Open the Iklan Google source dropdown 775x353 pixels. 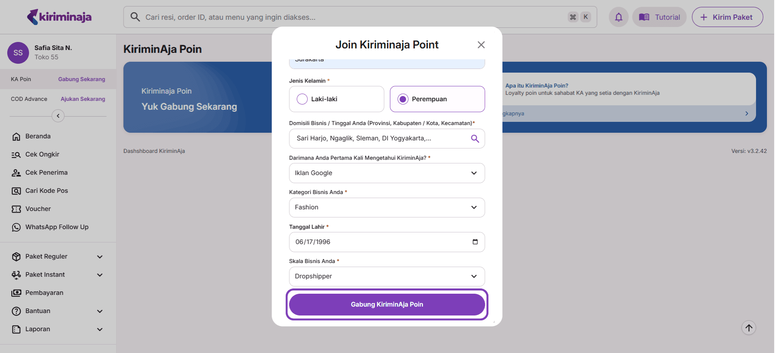point(387,173)
